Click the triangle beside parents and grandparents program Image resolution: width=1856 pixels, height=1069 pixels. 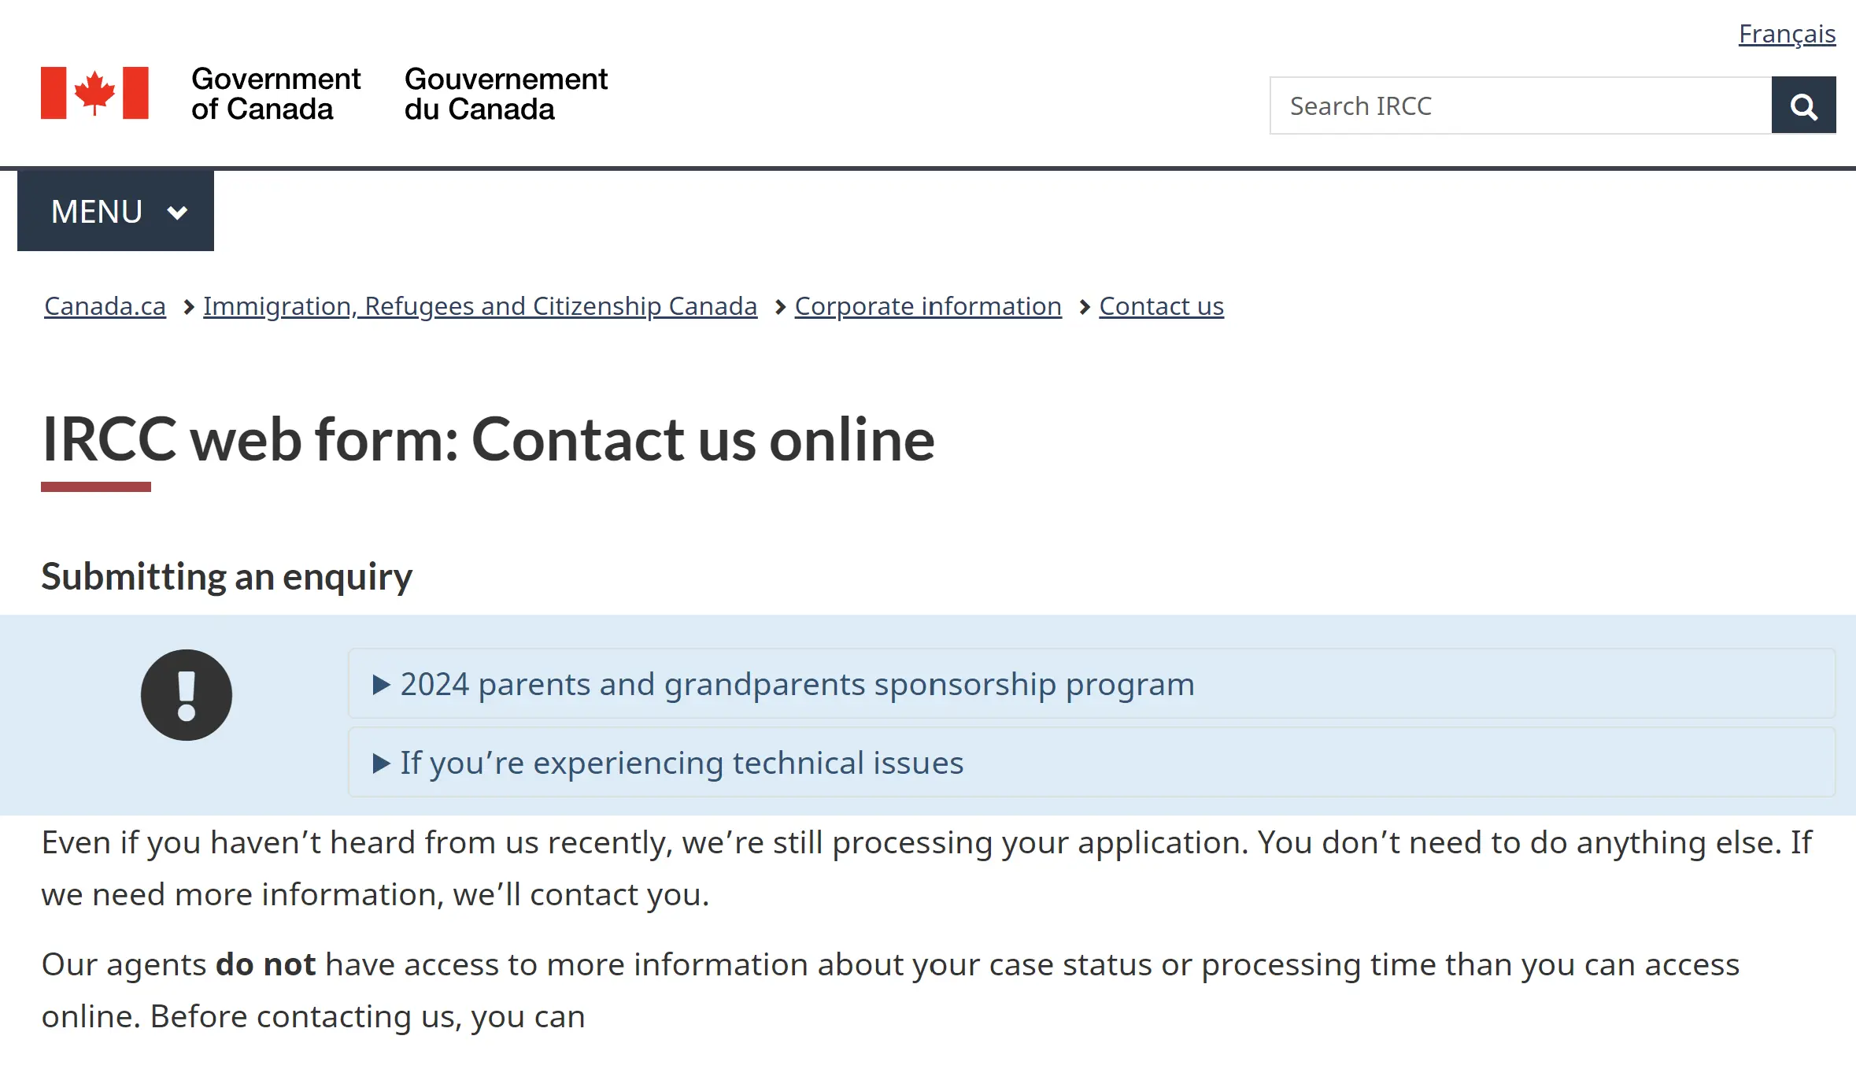(381, 685)
